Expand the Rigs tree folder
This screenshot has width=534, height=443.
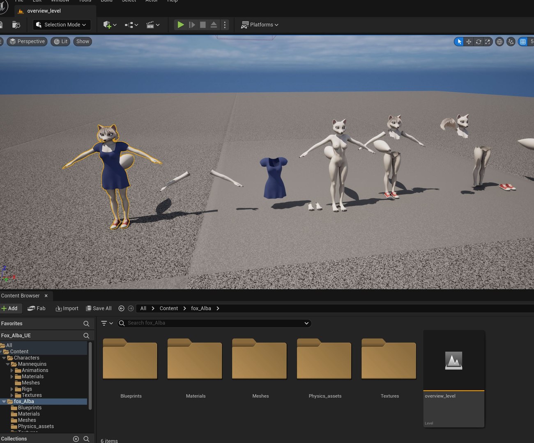[x=12, y=389]
